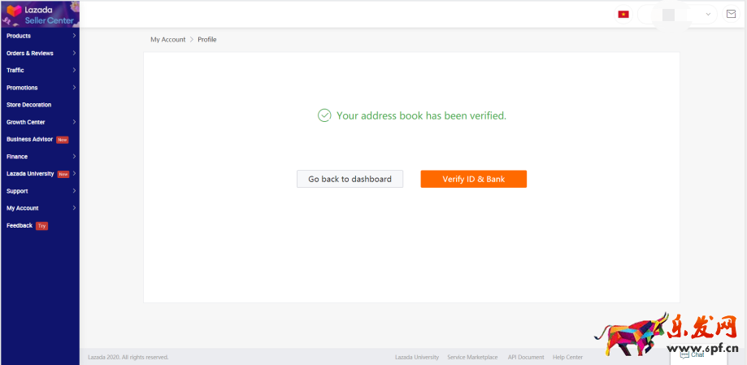
Task: Click the Lazada Seller Center logo
Action: pos(39,14)
